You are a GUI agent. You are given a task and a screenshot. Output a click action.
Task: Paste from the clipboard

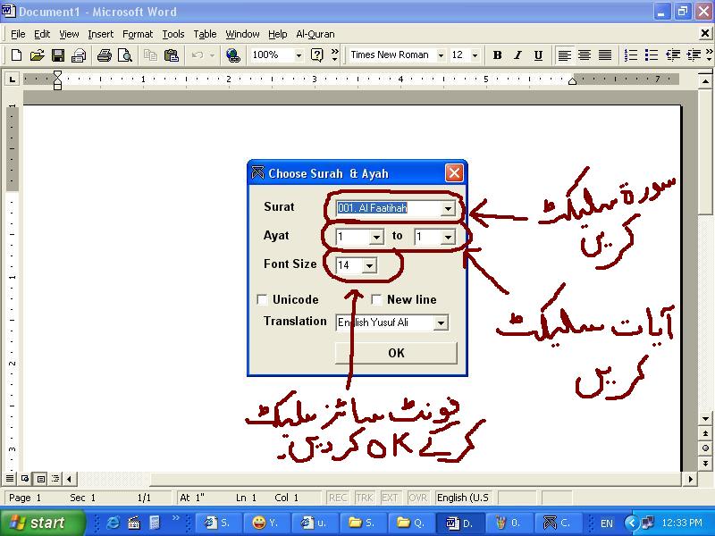pos(170,54)
